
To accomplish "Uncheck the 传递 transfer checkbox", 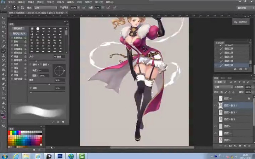I will coord(12,56).
